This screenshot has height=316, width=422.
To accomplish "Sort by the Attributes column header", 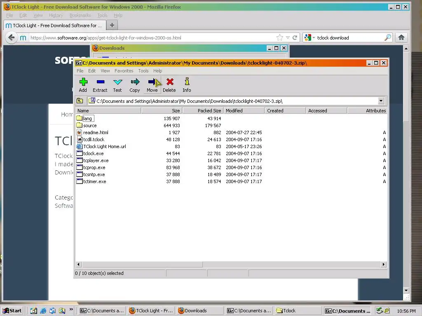I will click(367, 110).
